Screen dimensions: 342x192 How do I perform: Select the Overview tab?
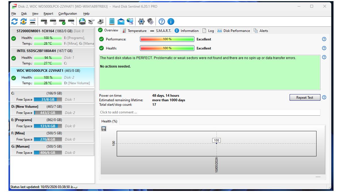(108, 30)
